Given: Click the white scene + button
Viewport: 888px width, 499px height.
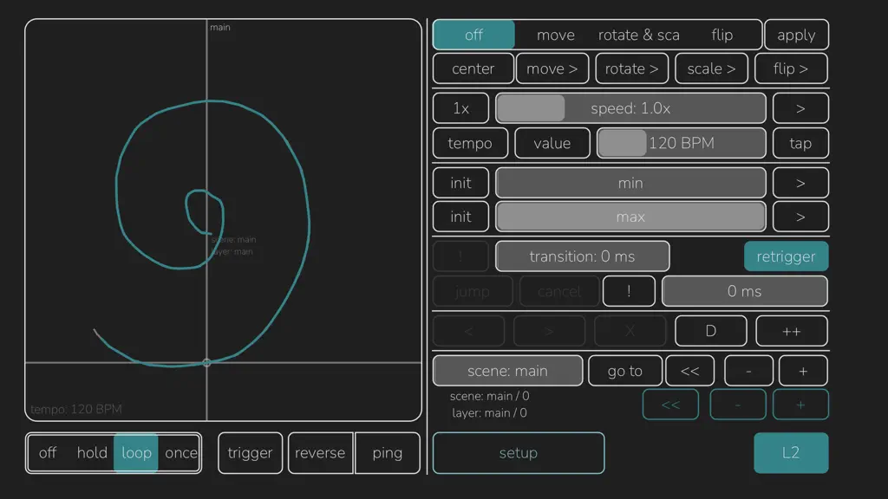Looking at the screenshot, I should coord(803,371).
